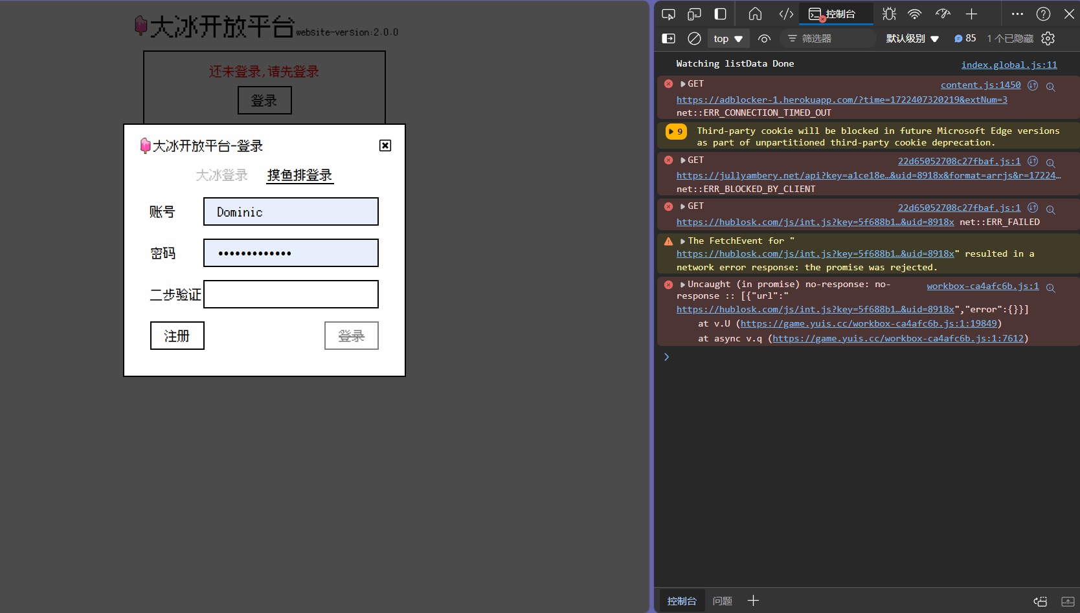Open the Network tool wifi icon

pyautogui.click(x=915, y=14)
